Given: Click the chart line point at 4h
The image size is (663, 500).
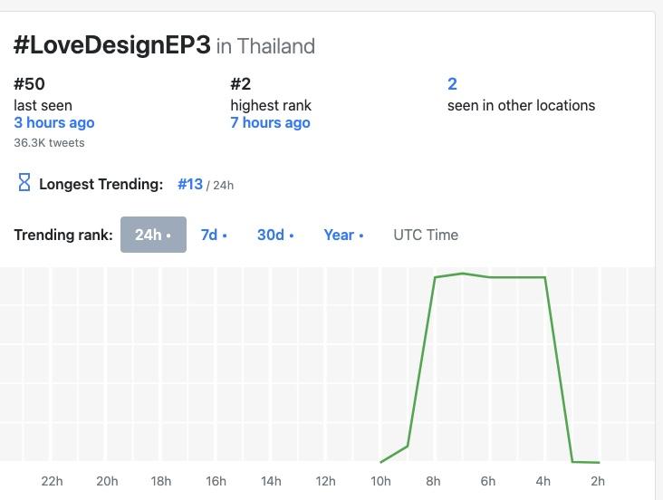Looking at the screenshot, I should point(544,277).
